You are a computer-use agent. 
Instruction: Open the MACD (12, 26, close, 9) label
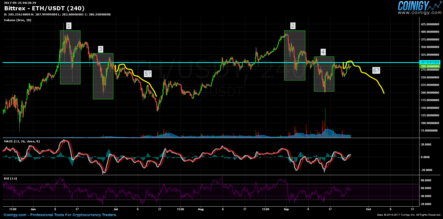point(22,141)
